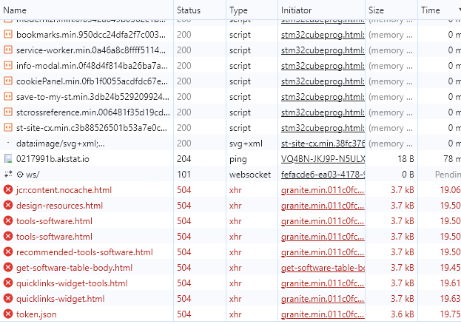Image resolution: width=461 pixels, height=324 pixels.
Task: Select the data:image/svg+xml request row
Action: (x=63, y=144)
